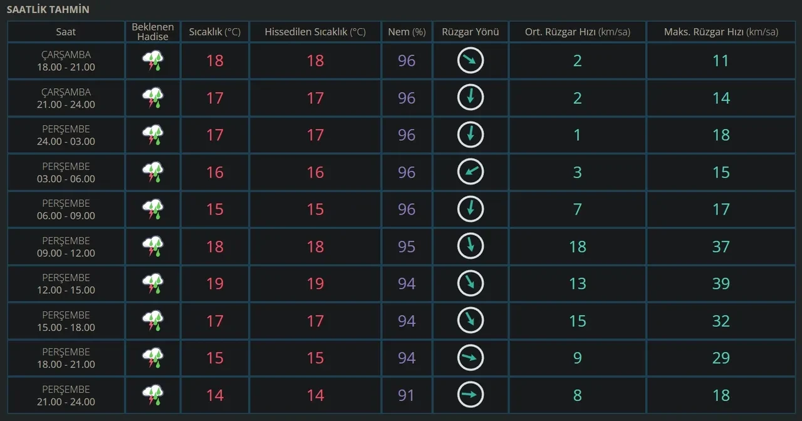Viewport: 802px width, 421px height.
Task: Click the maximum wind speed value 39
Action: pos(721,283)
